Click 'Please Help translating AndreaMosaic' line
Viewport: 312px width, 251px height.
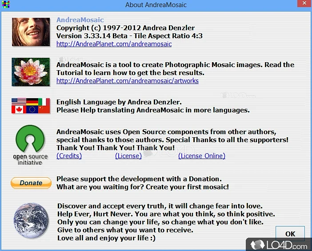click(153, 110)
